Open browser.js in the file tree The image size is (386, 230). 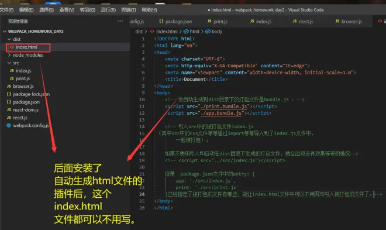click(x=23, y=87)
